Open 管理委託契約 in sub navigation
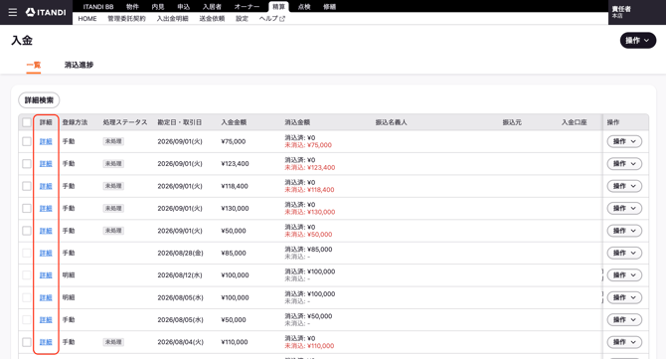 coord(126,19)
